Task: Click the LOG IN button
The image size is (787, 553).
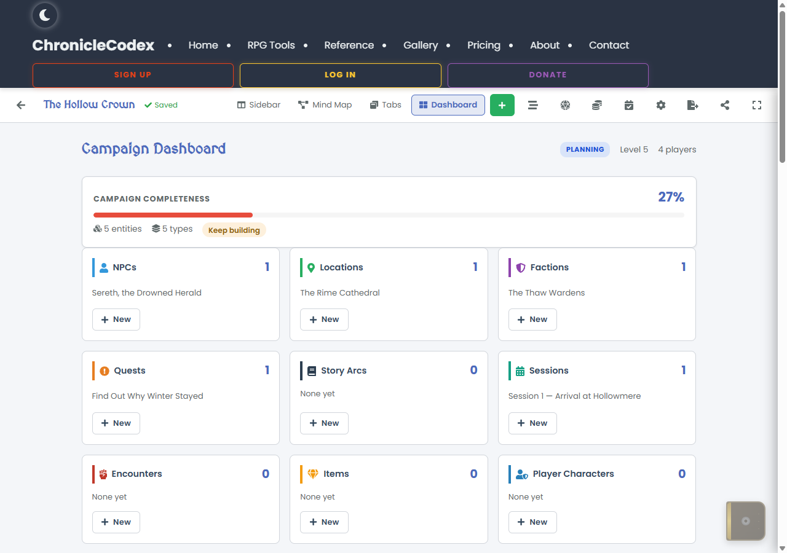Action: click(341, 75)
